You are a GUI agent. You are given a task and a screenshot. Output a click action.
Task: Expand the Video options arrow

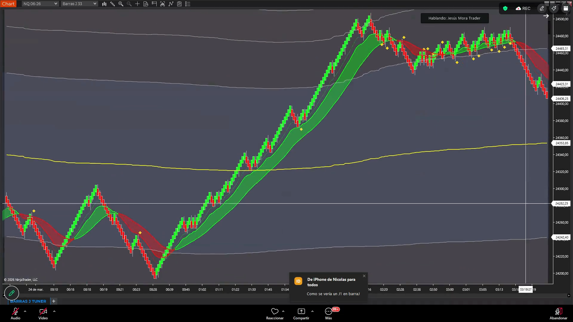(x=54, y=311)
